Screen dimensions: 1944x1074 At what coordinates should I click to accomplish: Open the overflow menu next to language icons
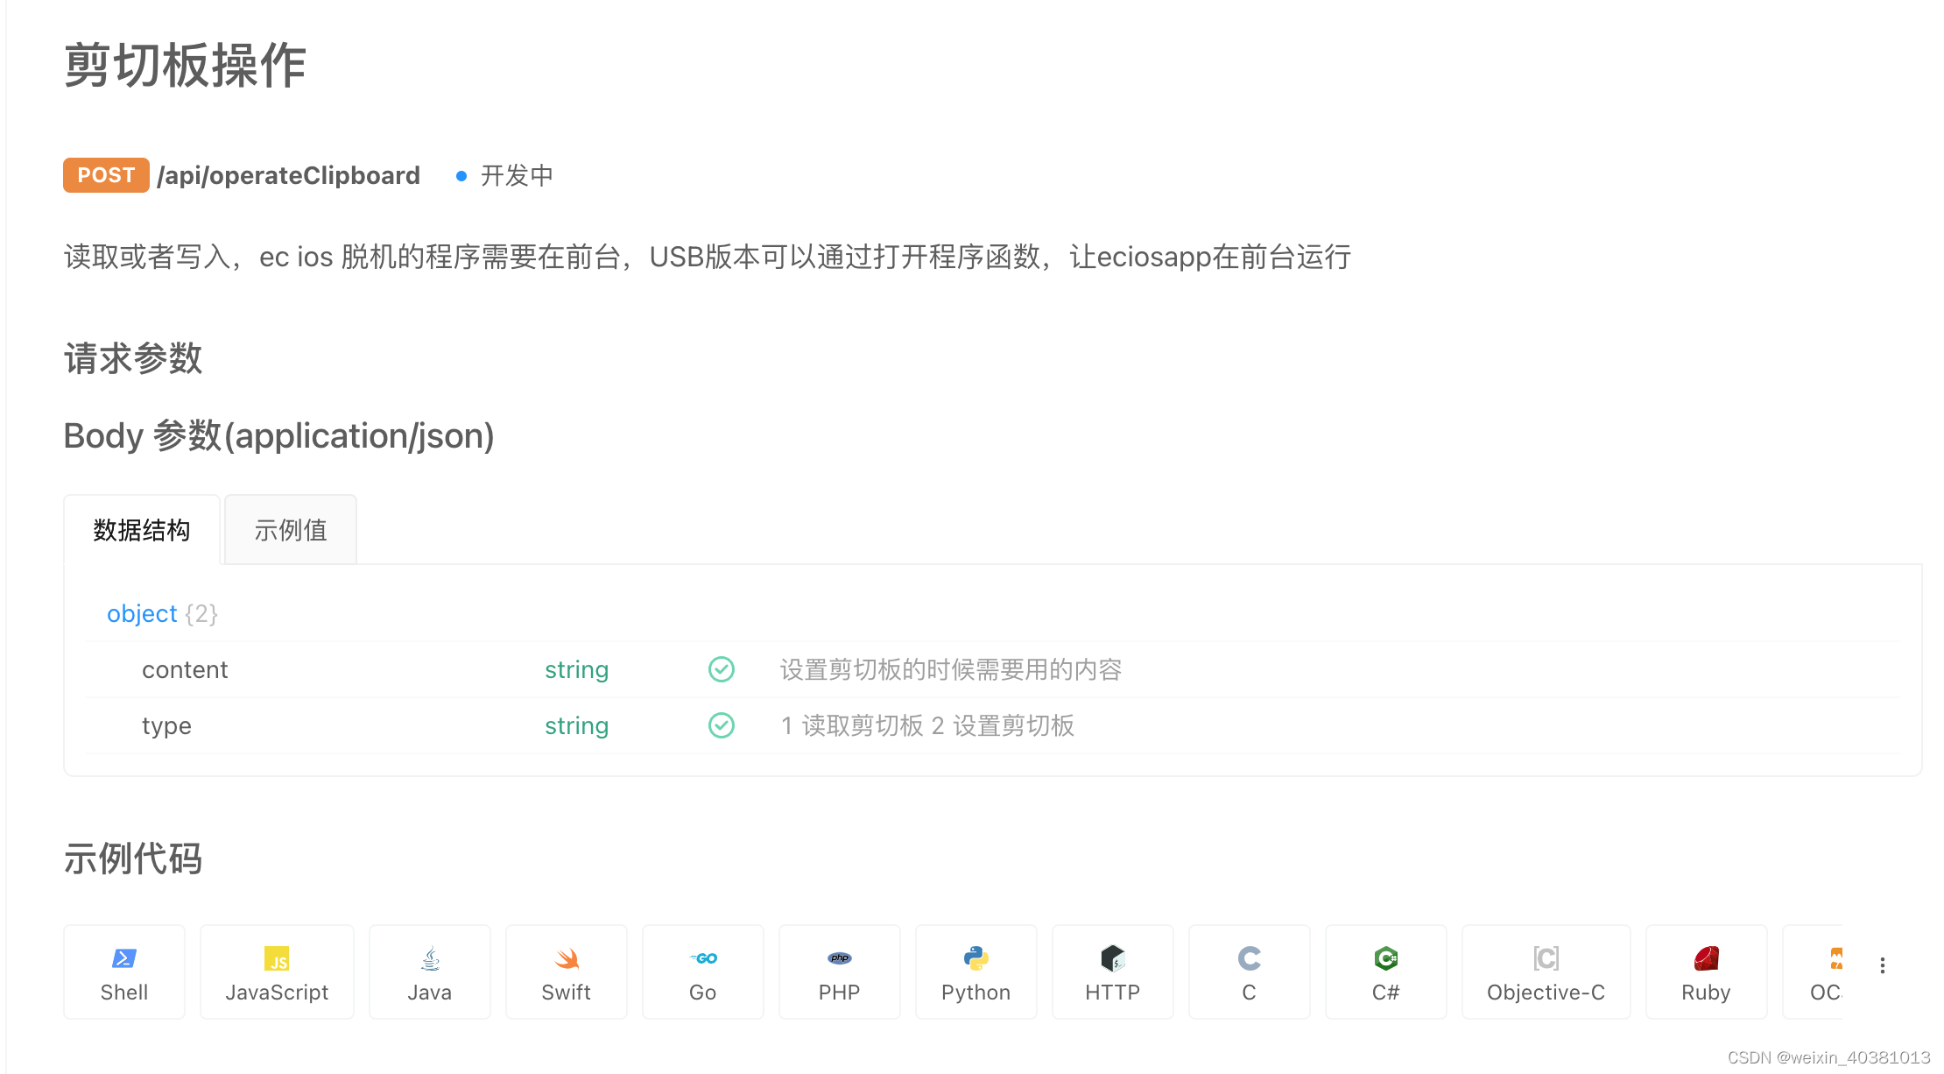(x=1883, y=964)
